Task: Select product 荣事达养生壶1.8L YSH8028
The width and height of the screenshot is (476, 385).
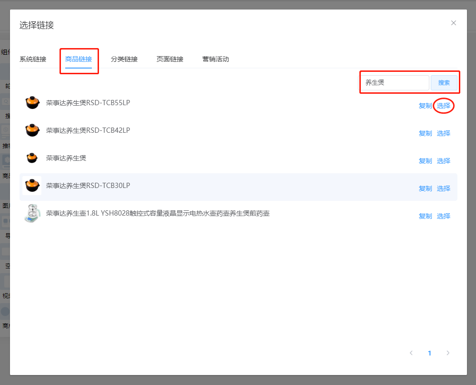Action: pyautogui.click(x=444, y=217)
